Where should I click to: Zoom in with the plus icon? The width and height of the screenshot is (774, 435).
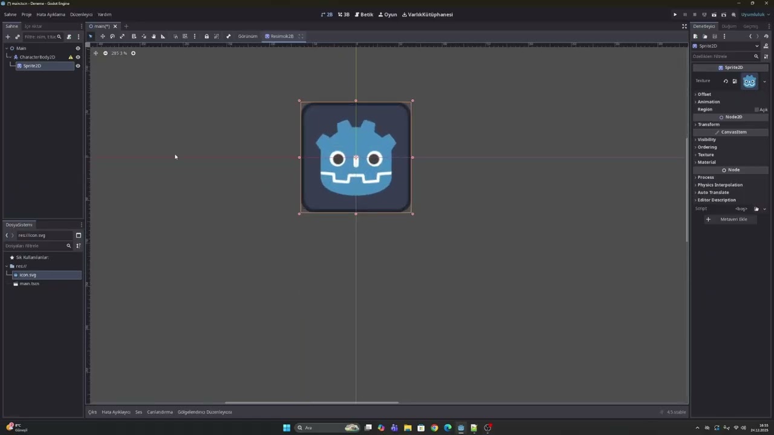tap(133, 53)
